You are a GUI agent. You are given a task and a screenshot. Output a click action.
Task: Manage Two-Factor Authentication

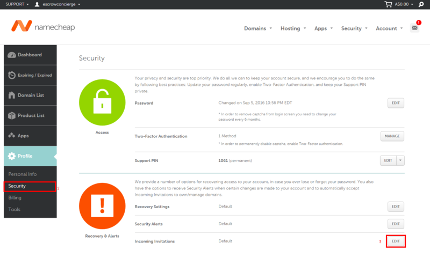(392, 136)
